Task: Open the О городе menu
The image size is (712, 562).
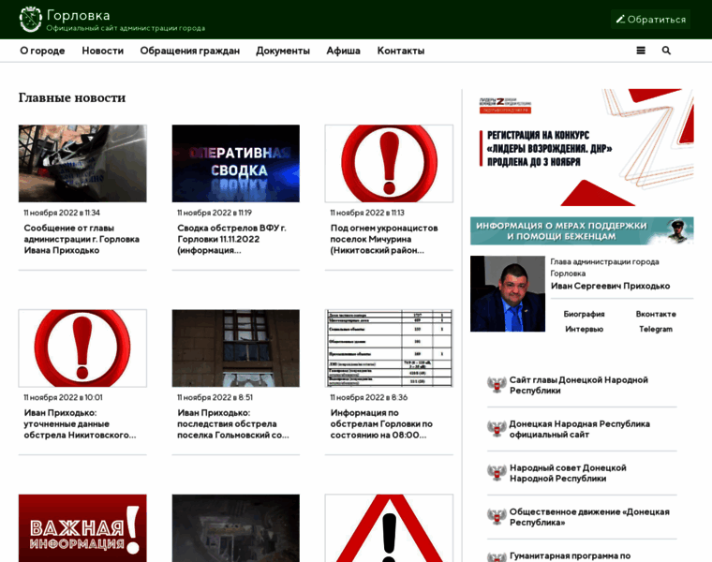Action: (42, 51)
